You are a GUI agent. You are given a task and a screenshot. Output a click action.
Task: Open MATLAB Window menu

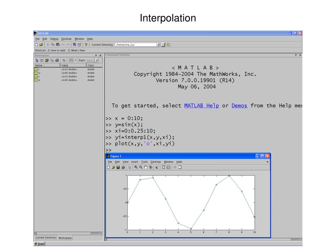coord(79,39)
